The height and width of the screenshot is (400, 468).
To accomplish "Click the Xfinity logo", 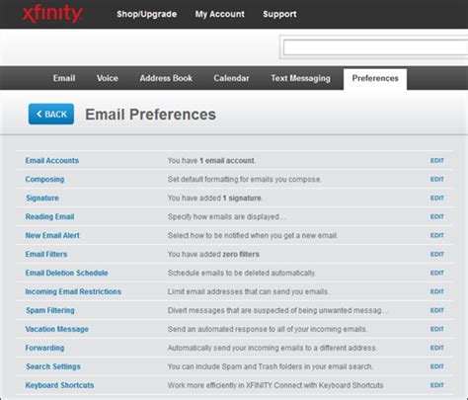I will click(x=52, y=14).
